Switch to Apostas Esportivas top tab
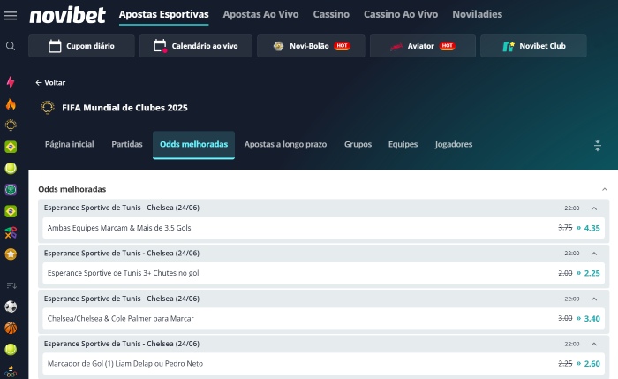The height and width of the screenshot is (379, 618). tap(164, 14)
